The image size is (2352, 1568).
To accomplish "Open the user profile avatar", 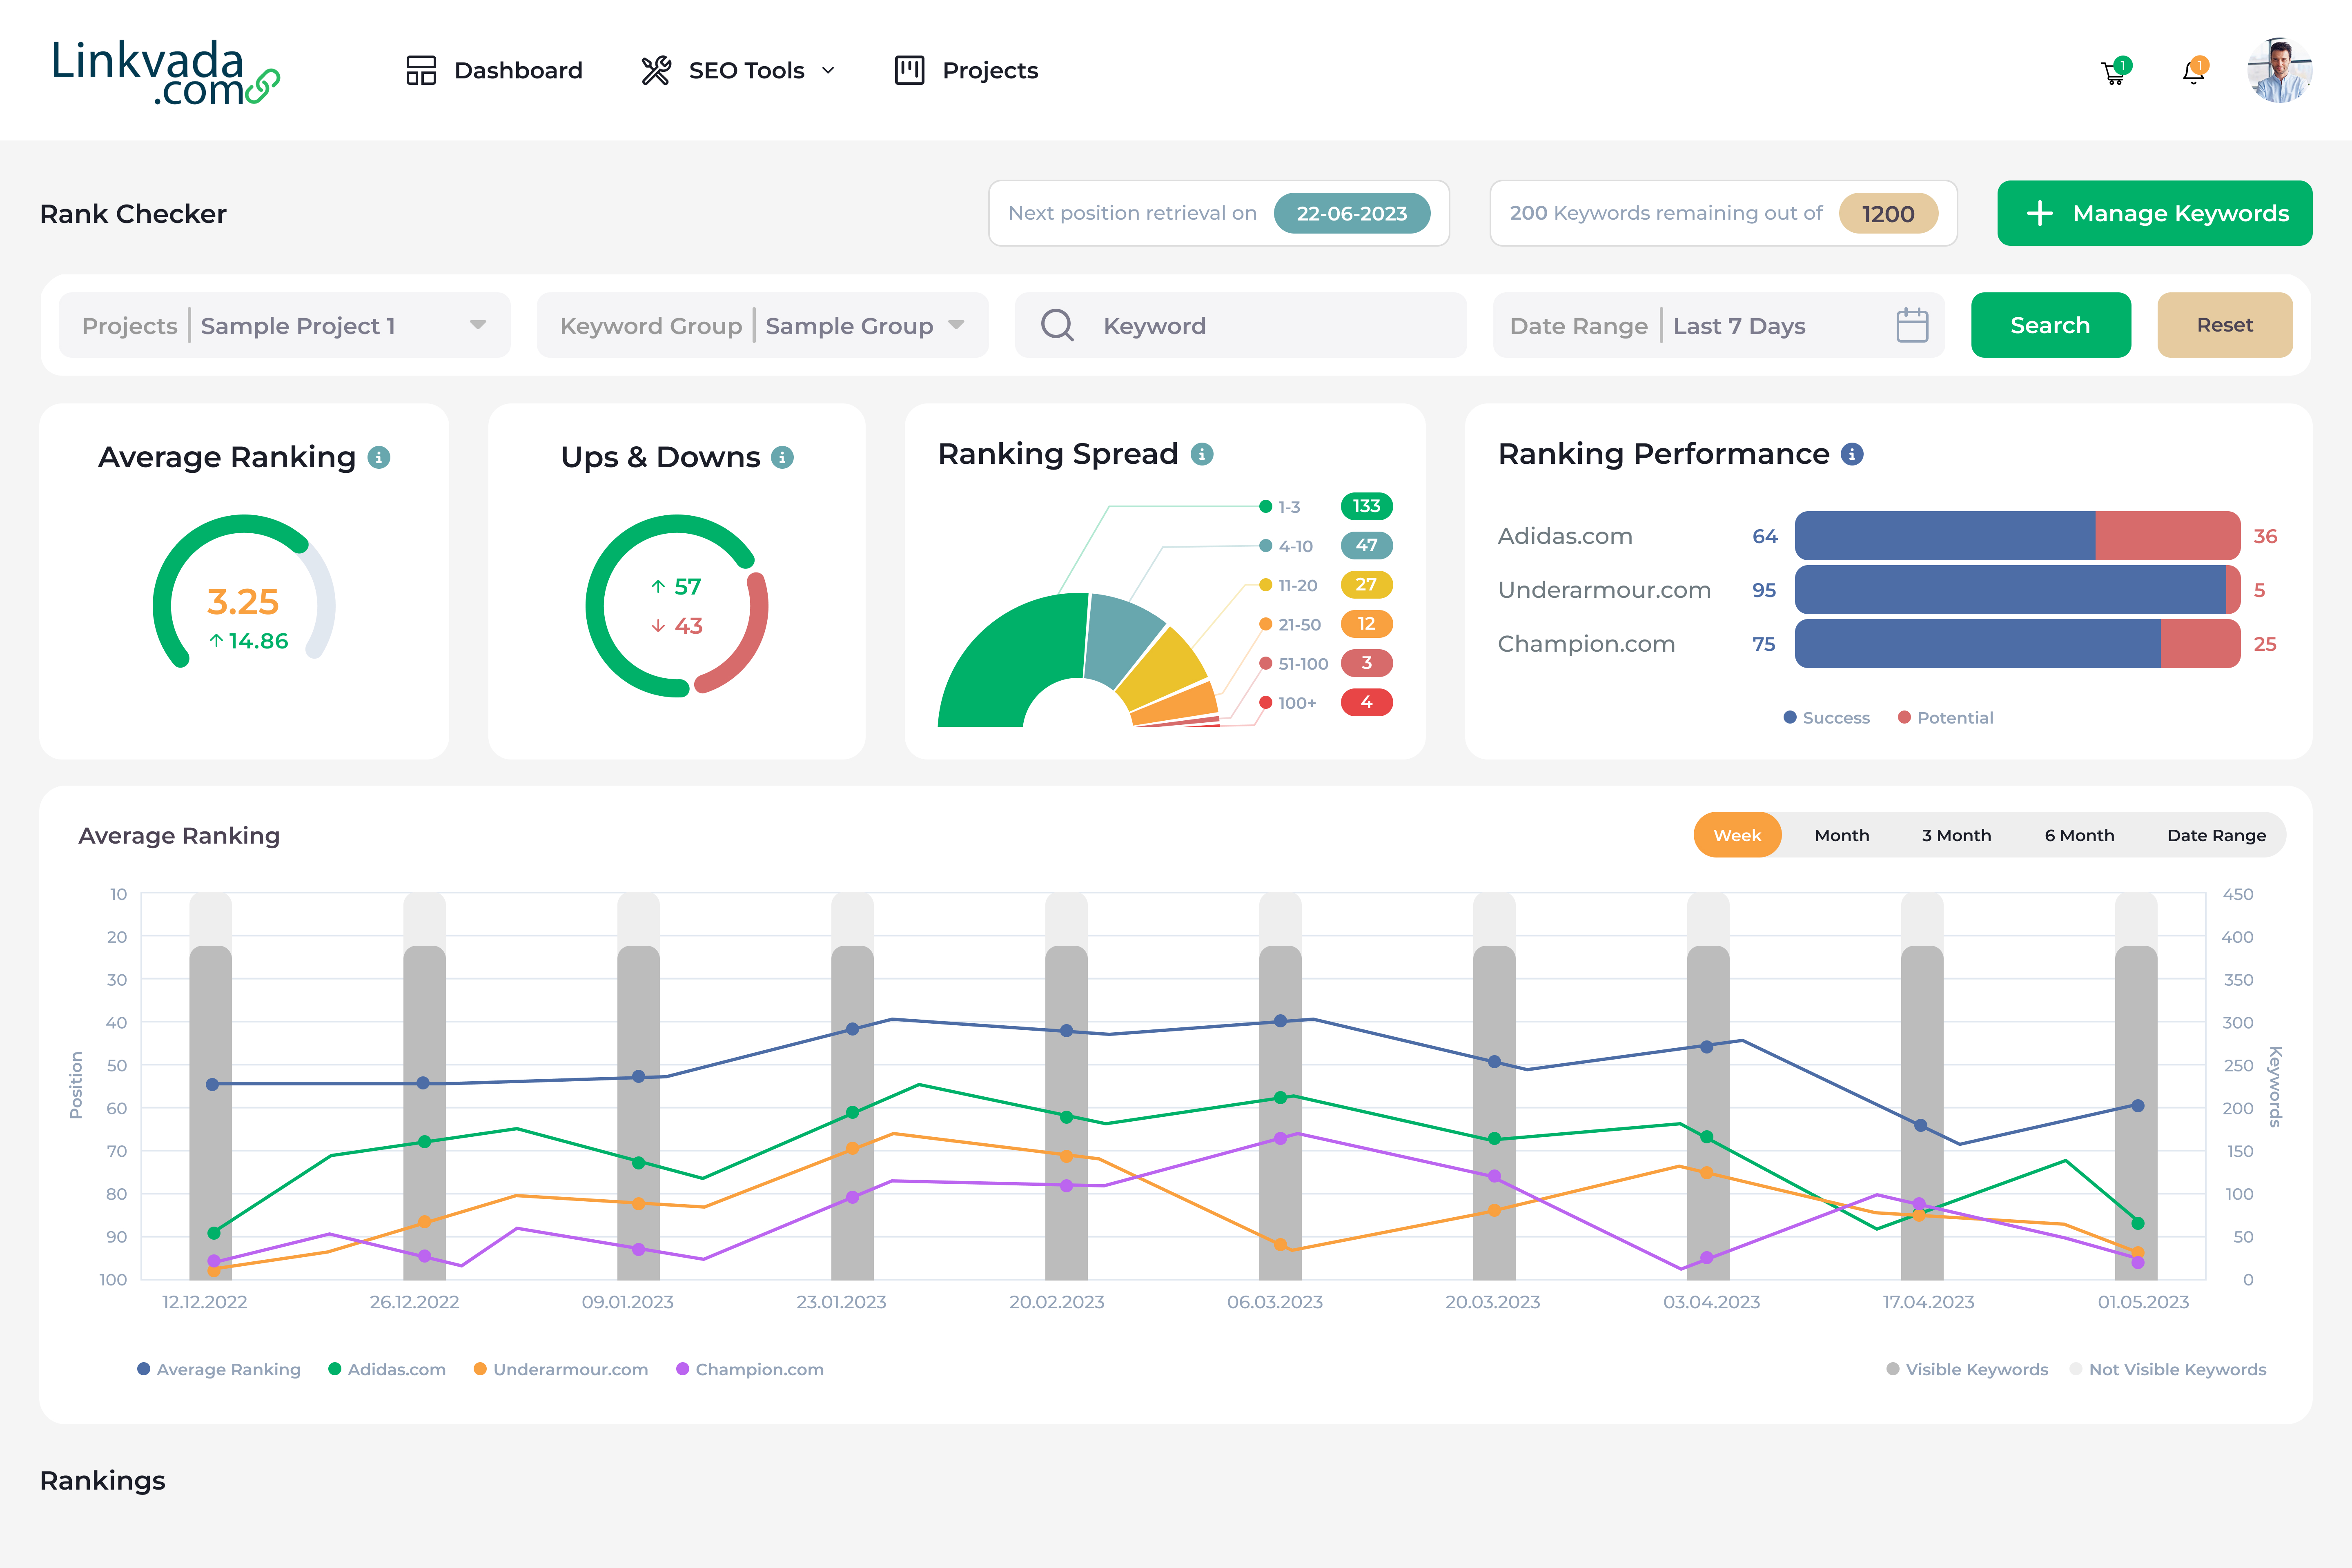I will tap(2280, 70).
